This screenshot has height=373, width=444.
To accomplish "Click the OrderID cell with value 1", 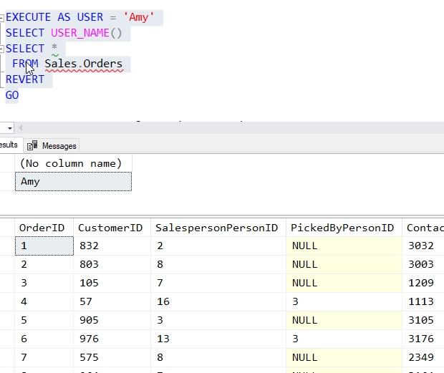I will point(44,246).
